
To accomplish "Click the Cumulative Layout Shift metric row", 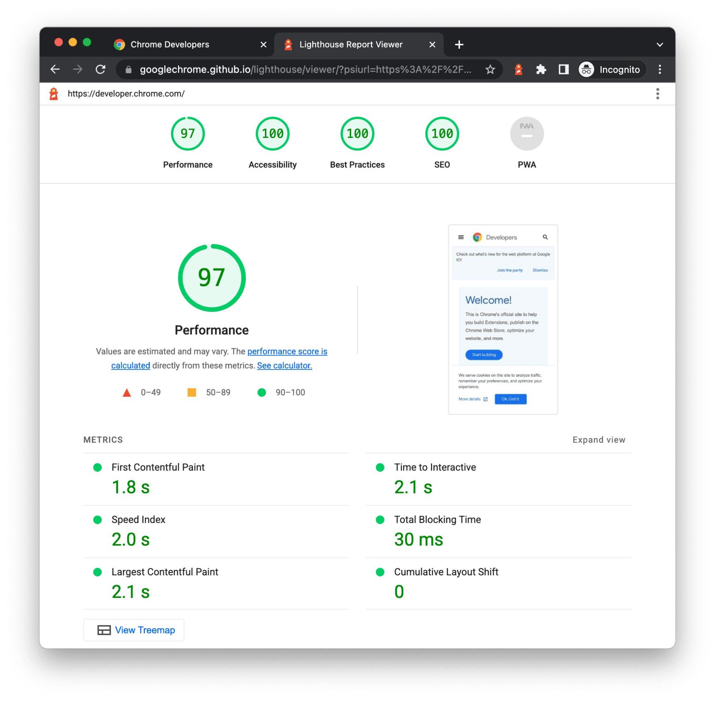I will 498,584.
